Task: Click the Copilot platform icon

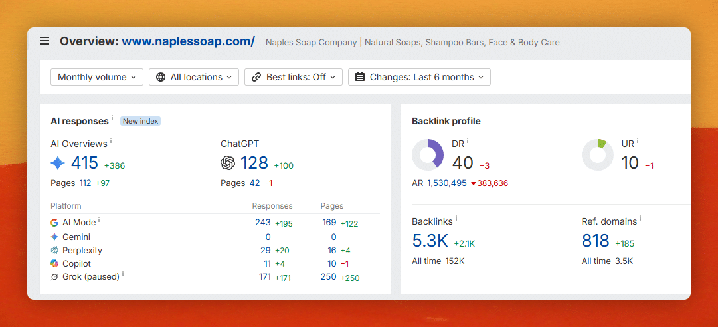Action: tap(54, 263)
